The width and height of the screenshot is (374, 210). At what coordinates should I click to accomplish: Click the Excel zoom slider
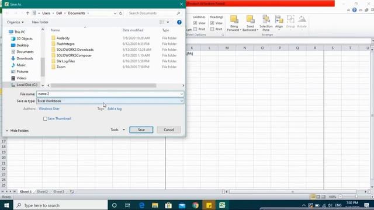pos(356,197)
